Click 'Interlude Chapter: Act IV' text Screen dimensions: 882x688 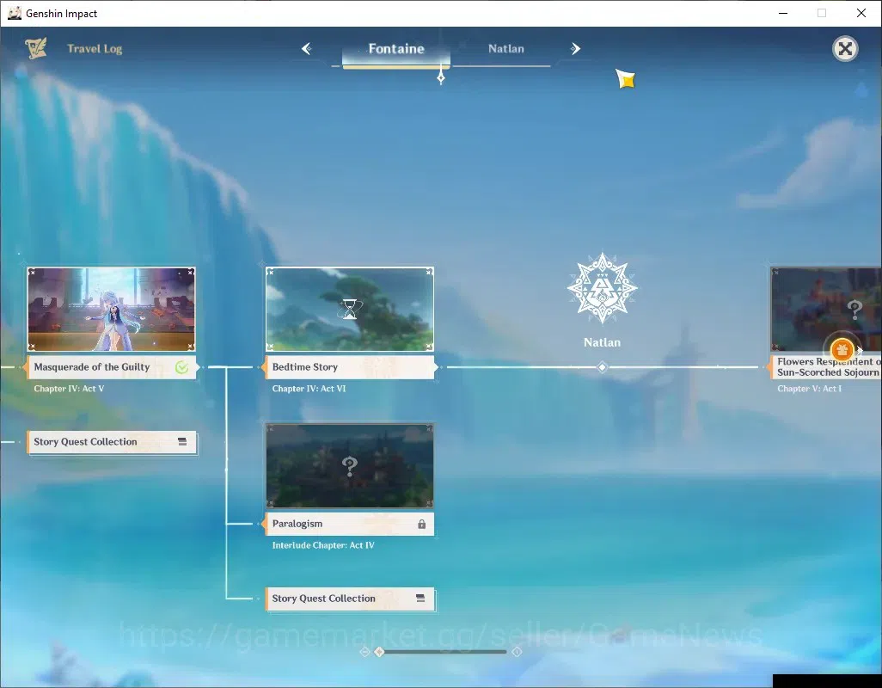(323, 545)
